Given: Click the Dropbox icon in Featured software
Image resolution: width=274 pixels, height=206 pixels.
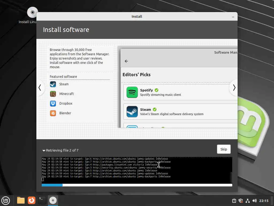Looking at the screenshot, I should [53, 104].
